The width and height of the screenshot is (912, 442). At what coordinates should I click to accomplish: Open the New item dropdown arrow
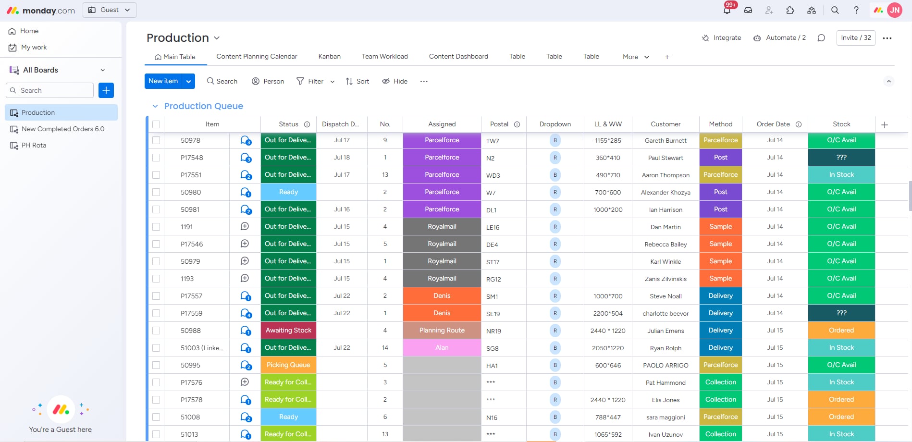pyautogui.click(x=189, y=81)
